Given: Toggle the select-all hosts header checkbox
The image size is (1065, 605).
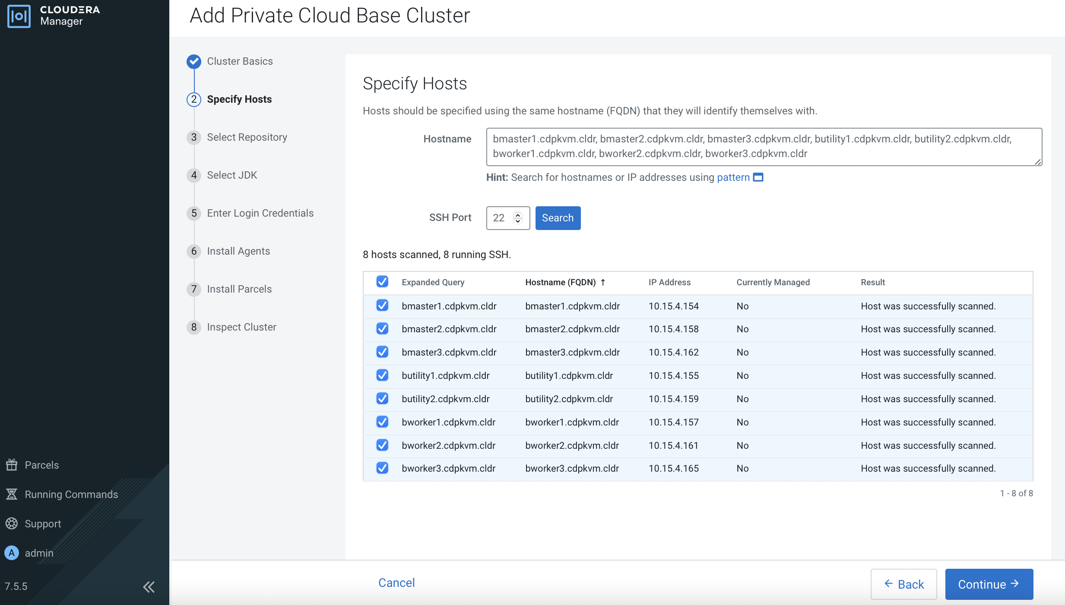Looking at the screenshot, I should click(x=382, y=282).
